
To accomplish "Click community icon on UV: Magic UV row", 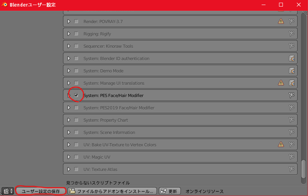I will (x=292, y=157).
